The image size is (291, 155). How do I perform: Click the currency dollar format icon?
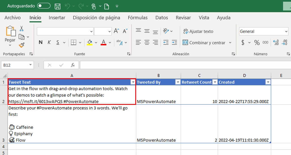243,43
